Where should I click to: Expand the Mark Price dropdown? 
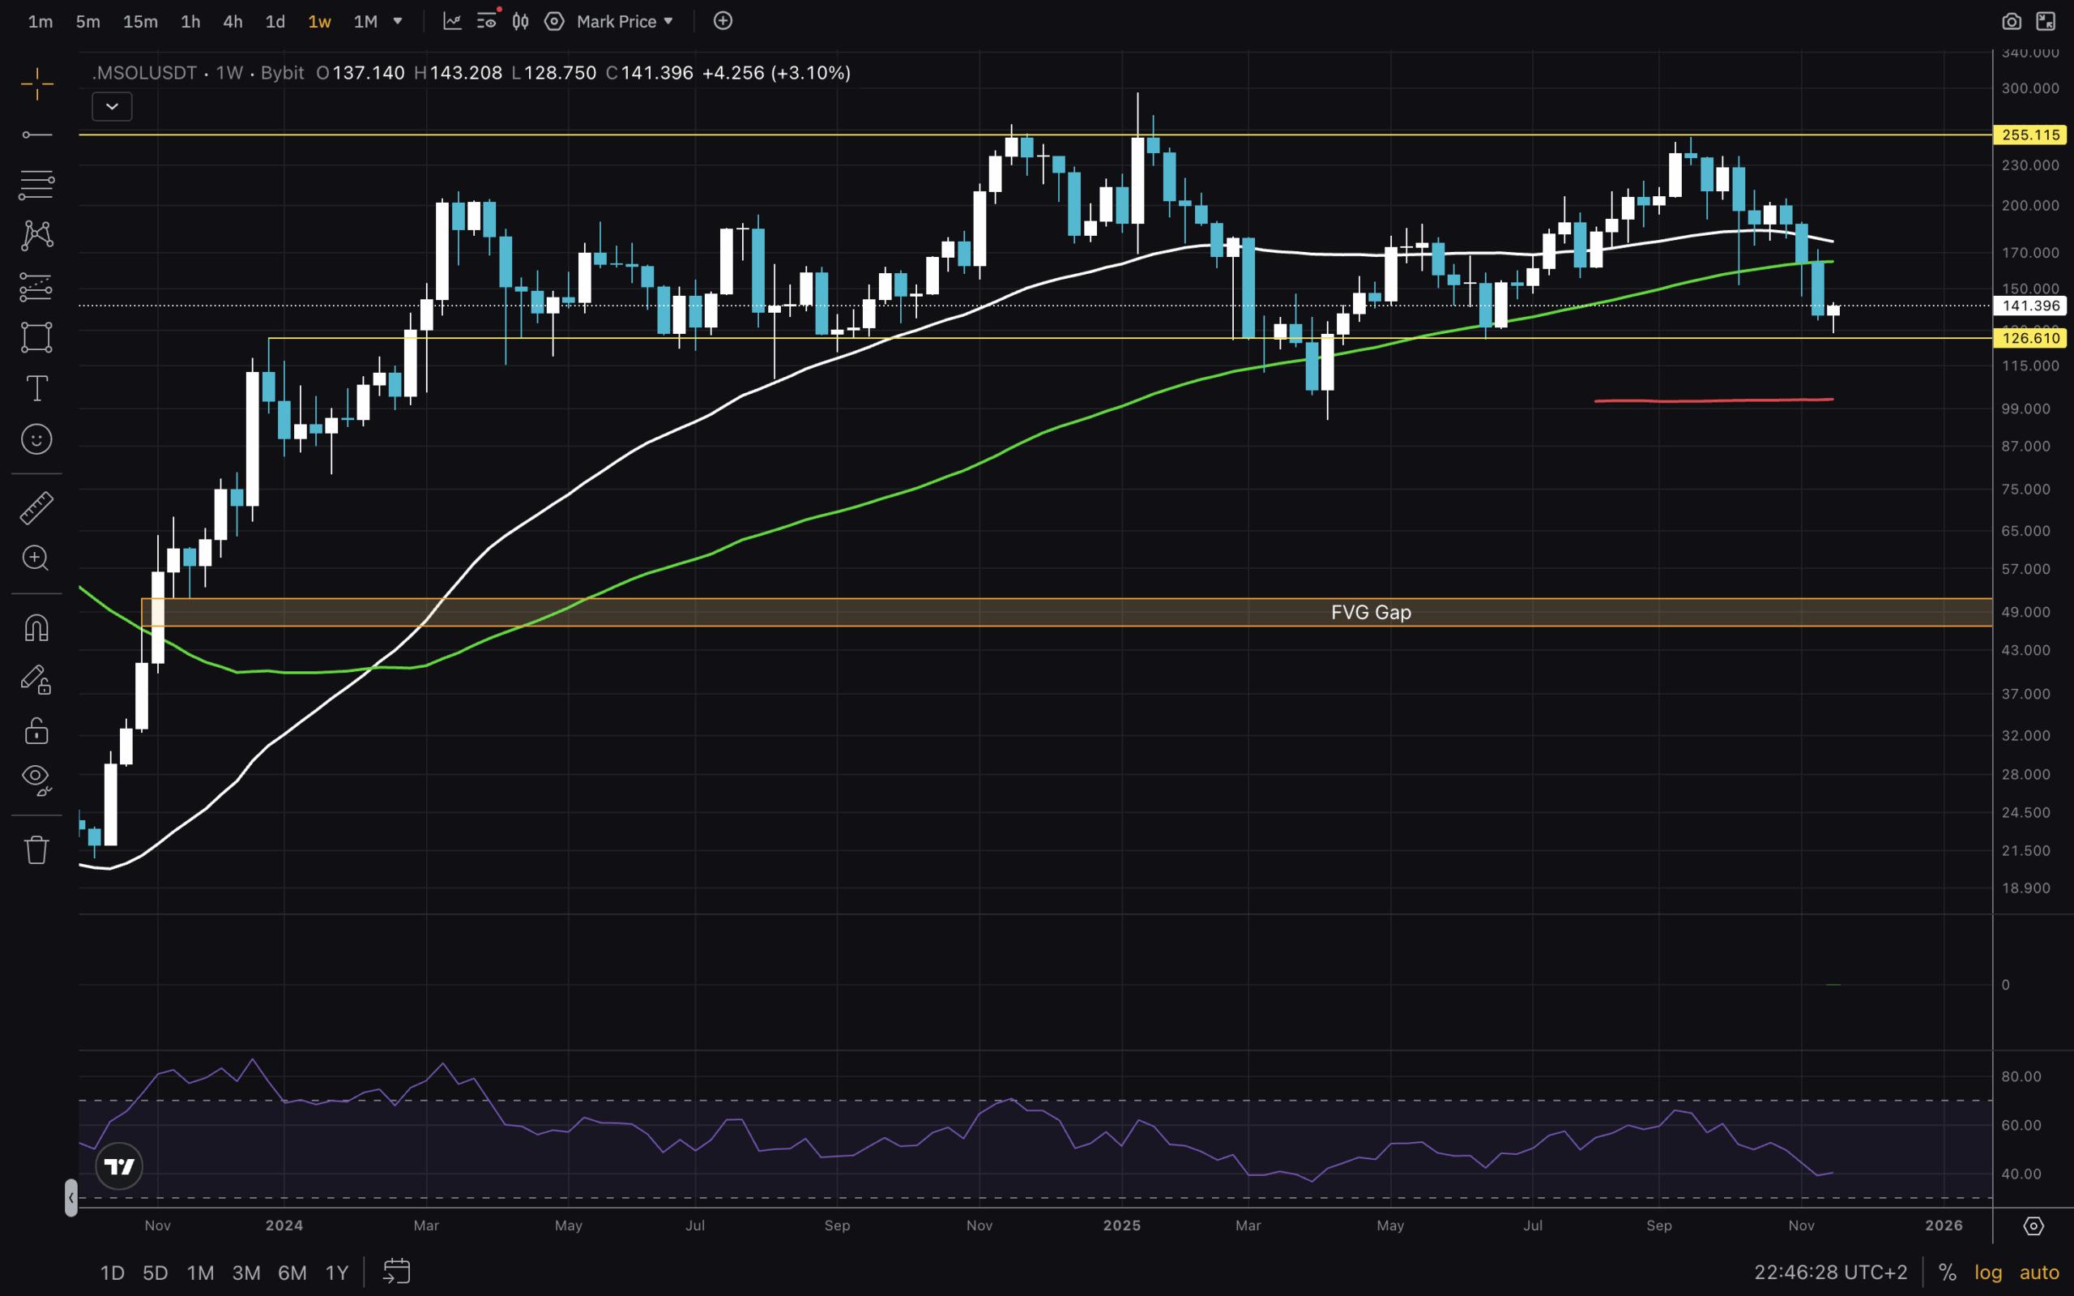(625, 21)
